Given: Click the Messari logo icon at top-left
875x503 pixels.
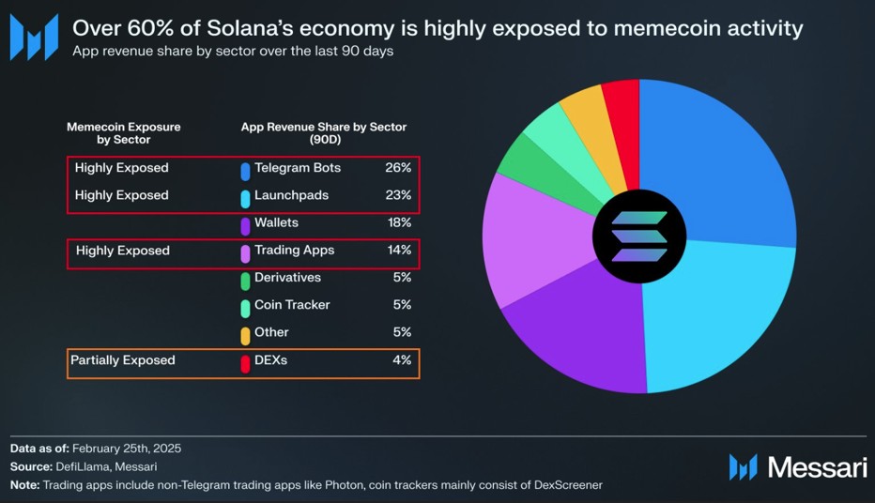Looking at the screenshot, I should 34,38.
